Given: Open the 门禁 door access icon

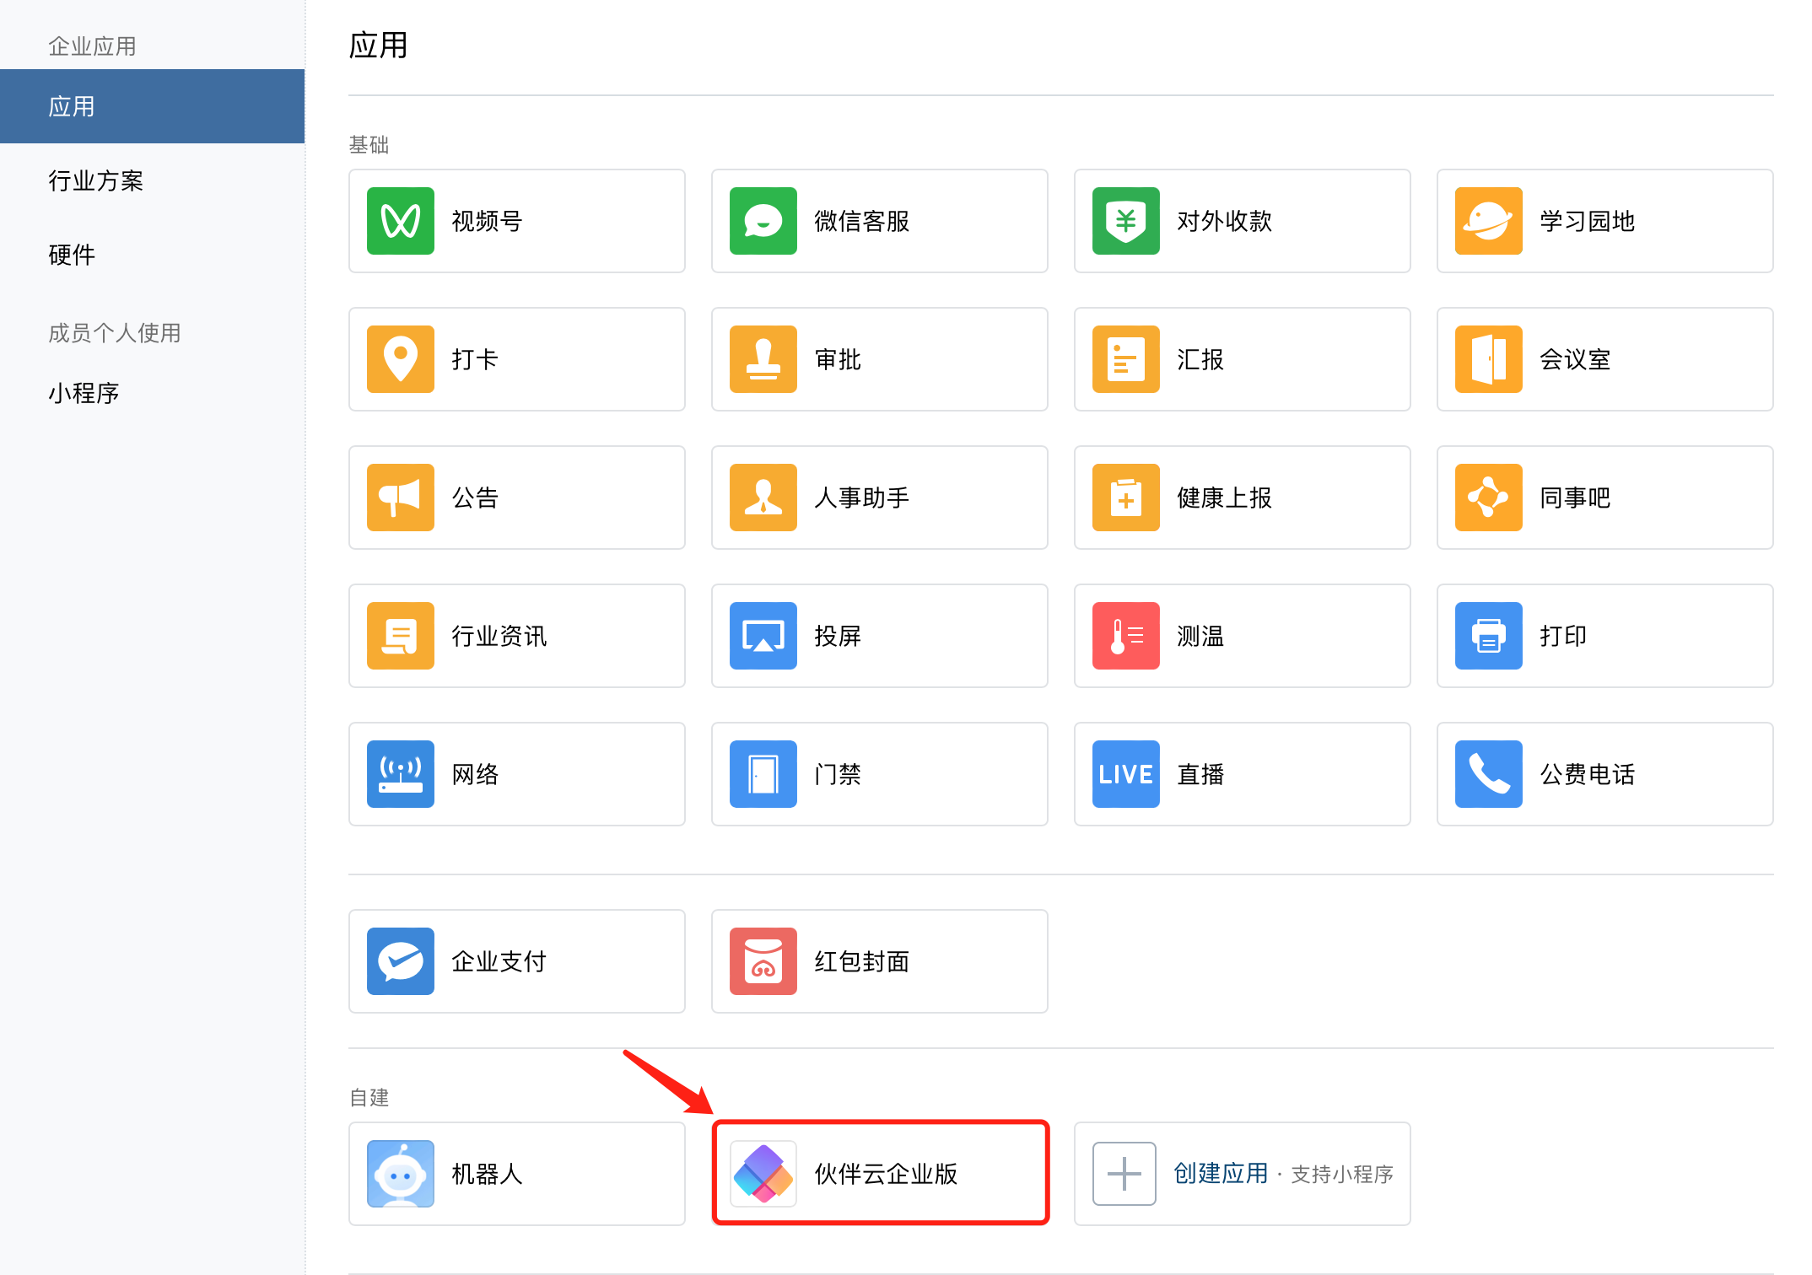Looking at the screenshot, I should pyautogui.click(x=763, y=774).
